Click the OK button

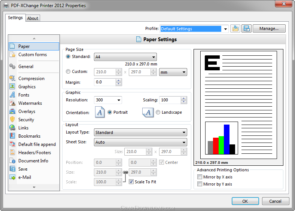click(x=245, y=201)
